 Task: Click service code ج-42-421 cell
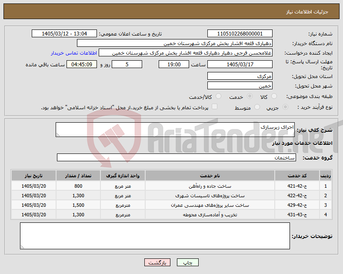pyautogui.click(x=297, y=186)
